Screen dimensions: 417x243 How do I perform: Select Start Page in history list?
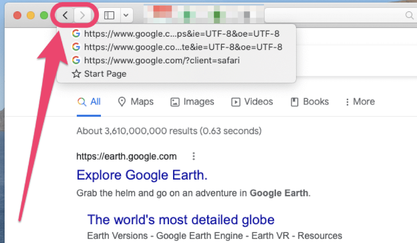pyautogui.click(x=176, y=74)
